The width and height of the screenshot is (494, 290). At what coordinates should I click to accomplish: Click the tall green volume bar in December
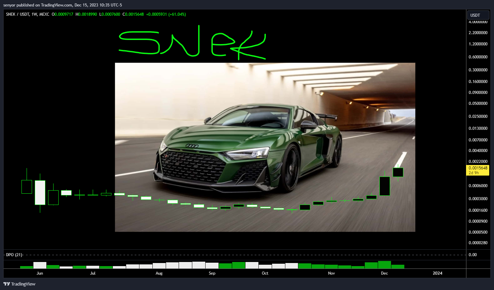(x=385, y=265)
